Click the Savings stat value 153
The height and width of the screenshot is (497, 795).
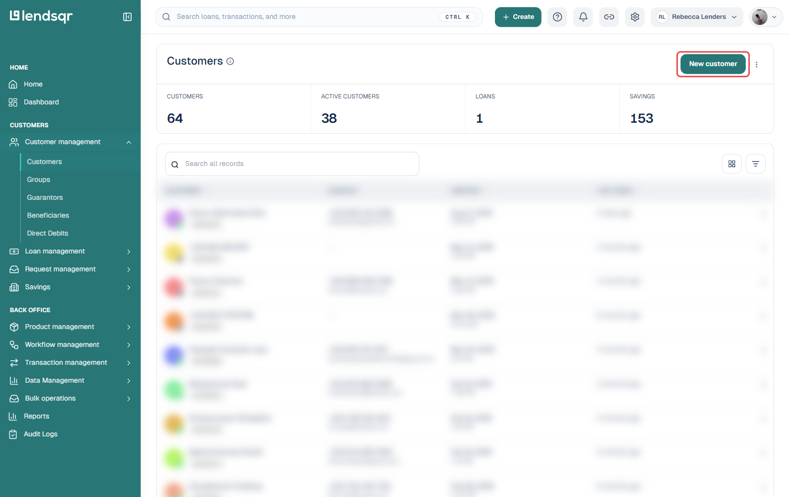641,118
